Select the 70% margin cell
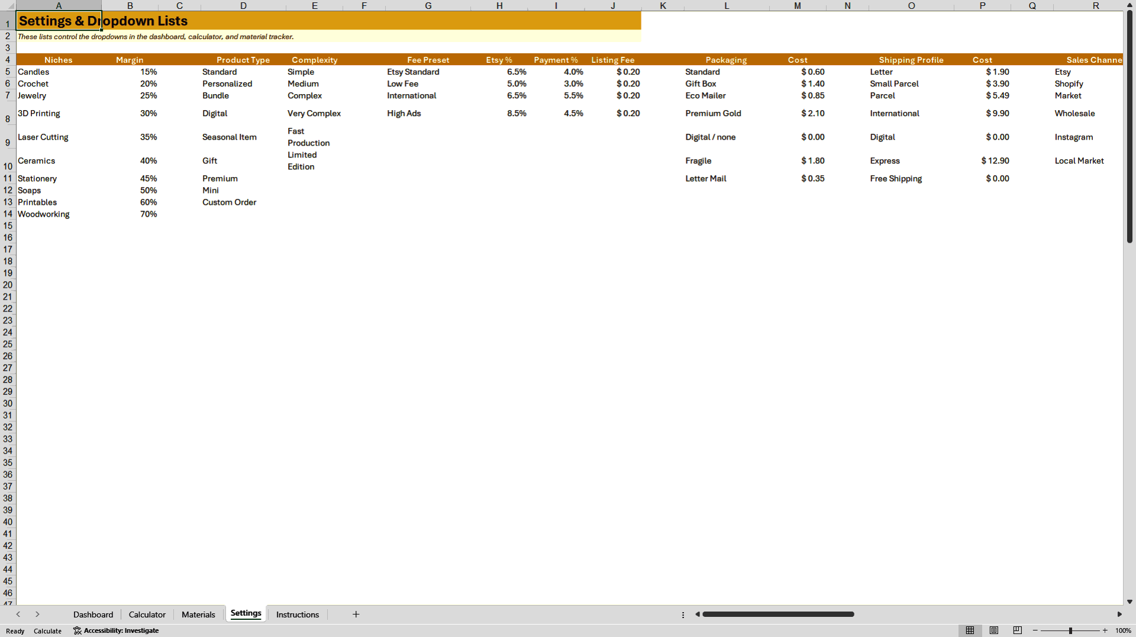Viewport: 1136px width, 637px height. [x=130, y=214]
